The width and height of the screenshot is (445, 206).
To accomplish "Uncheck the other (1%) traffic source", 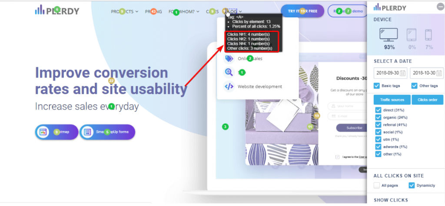I will point(378,154).
